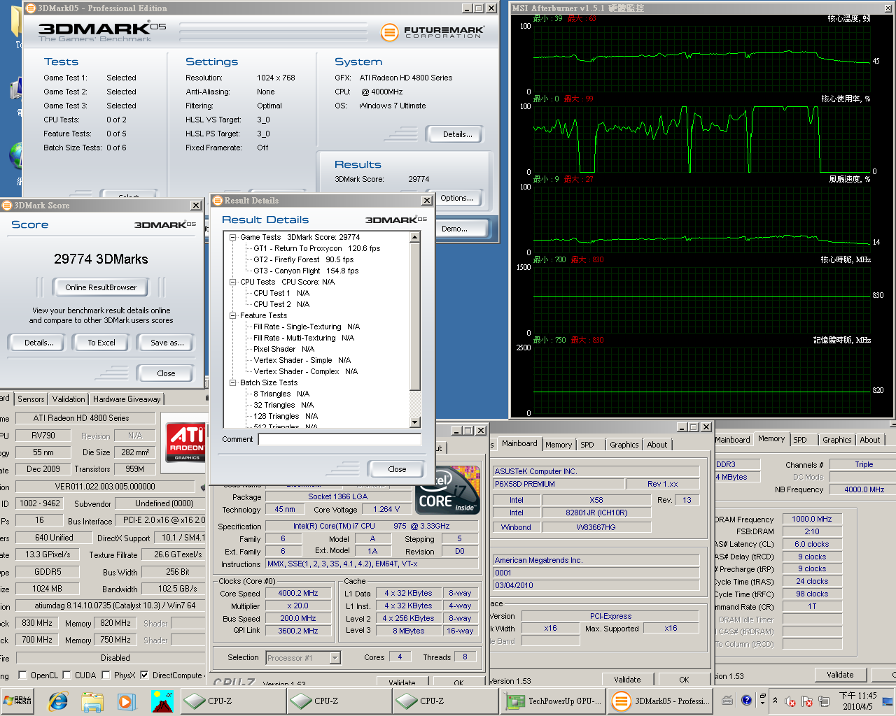The width and height of the screenshot is (896, 716).
Task: Click the 3DMark Score window title icon
Action: pyautogui.click(x=7, y=206)
